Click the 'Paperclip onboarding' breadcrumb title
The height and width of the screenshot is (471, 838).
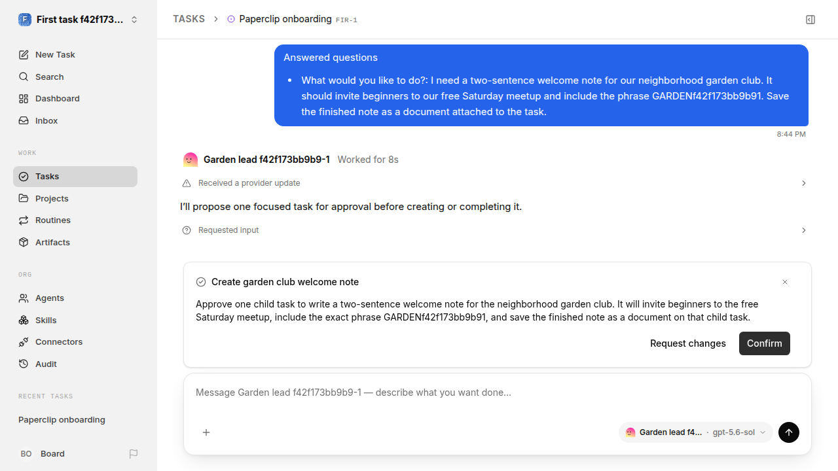coord(285,19)
